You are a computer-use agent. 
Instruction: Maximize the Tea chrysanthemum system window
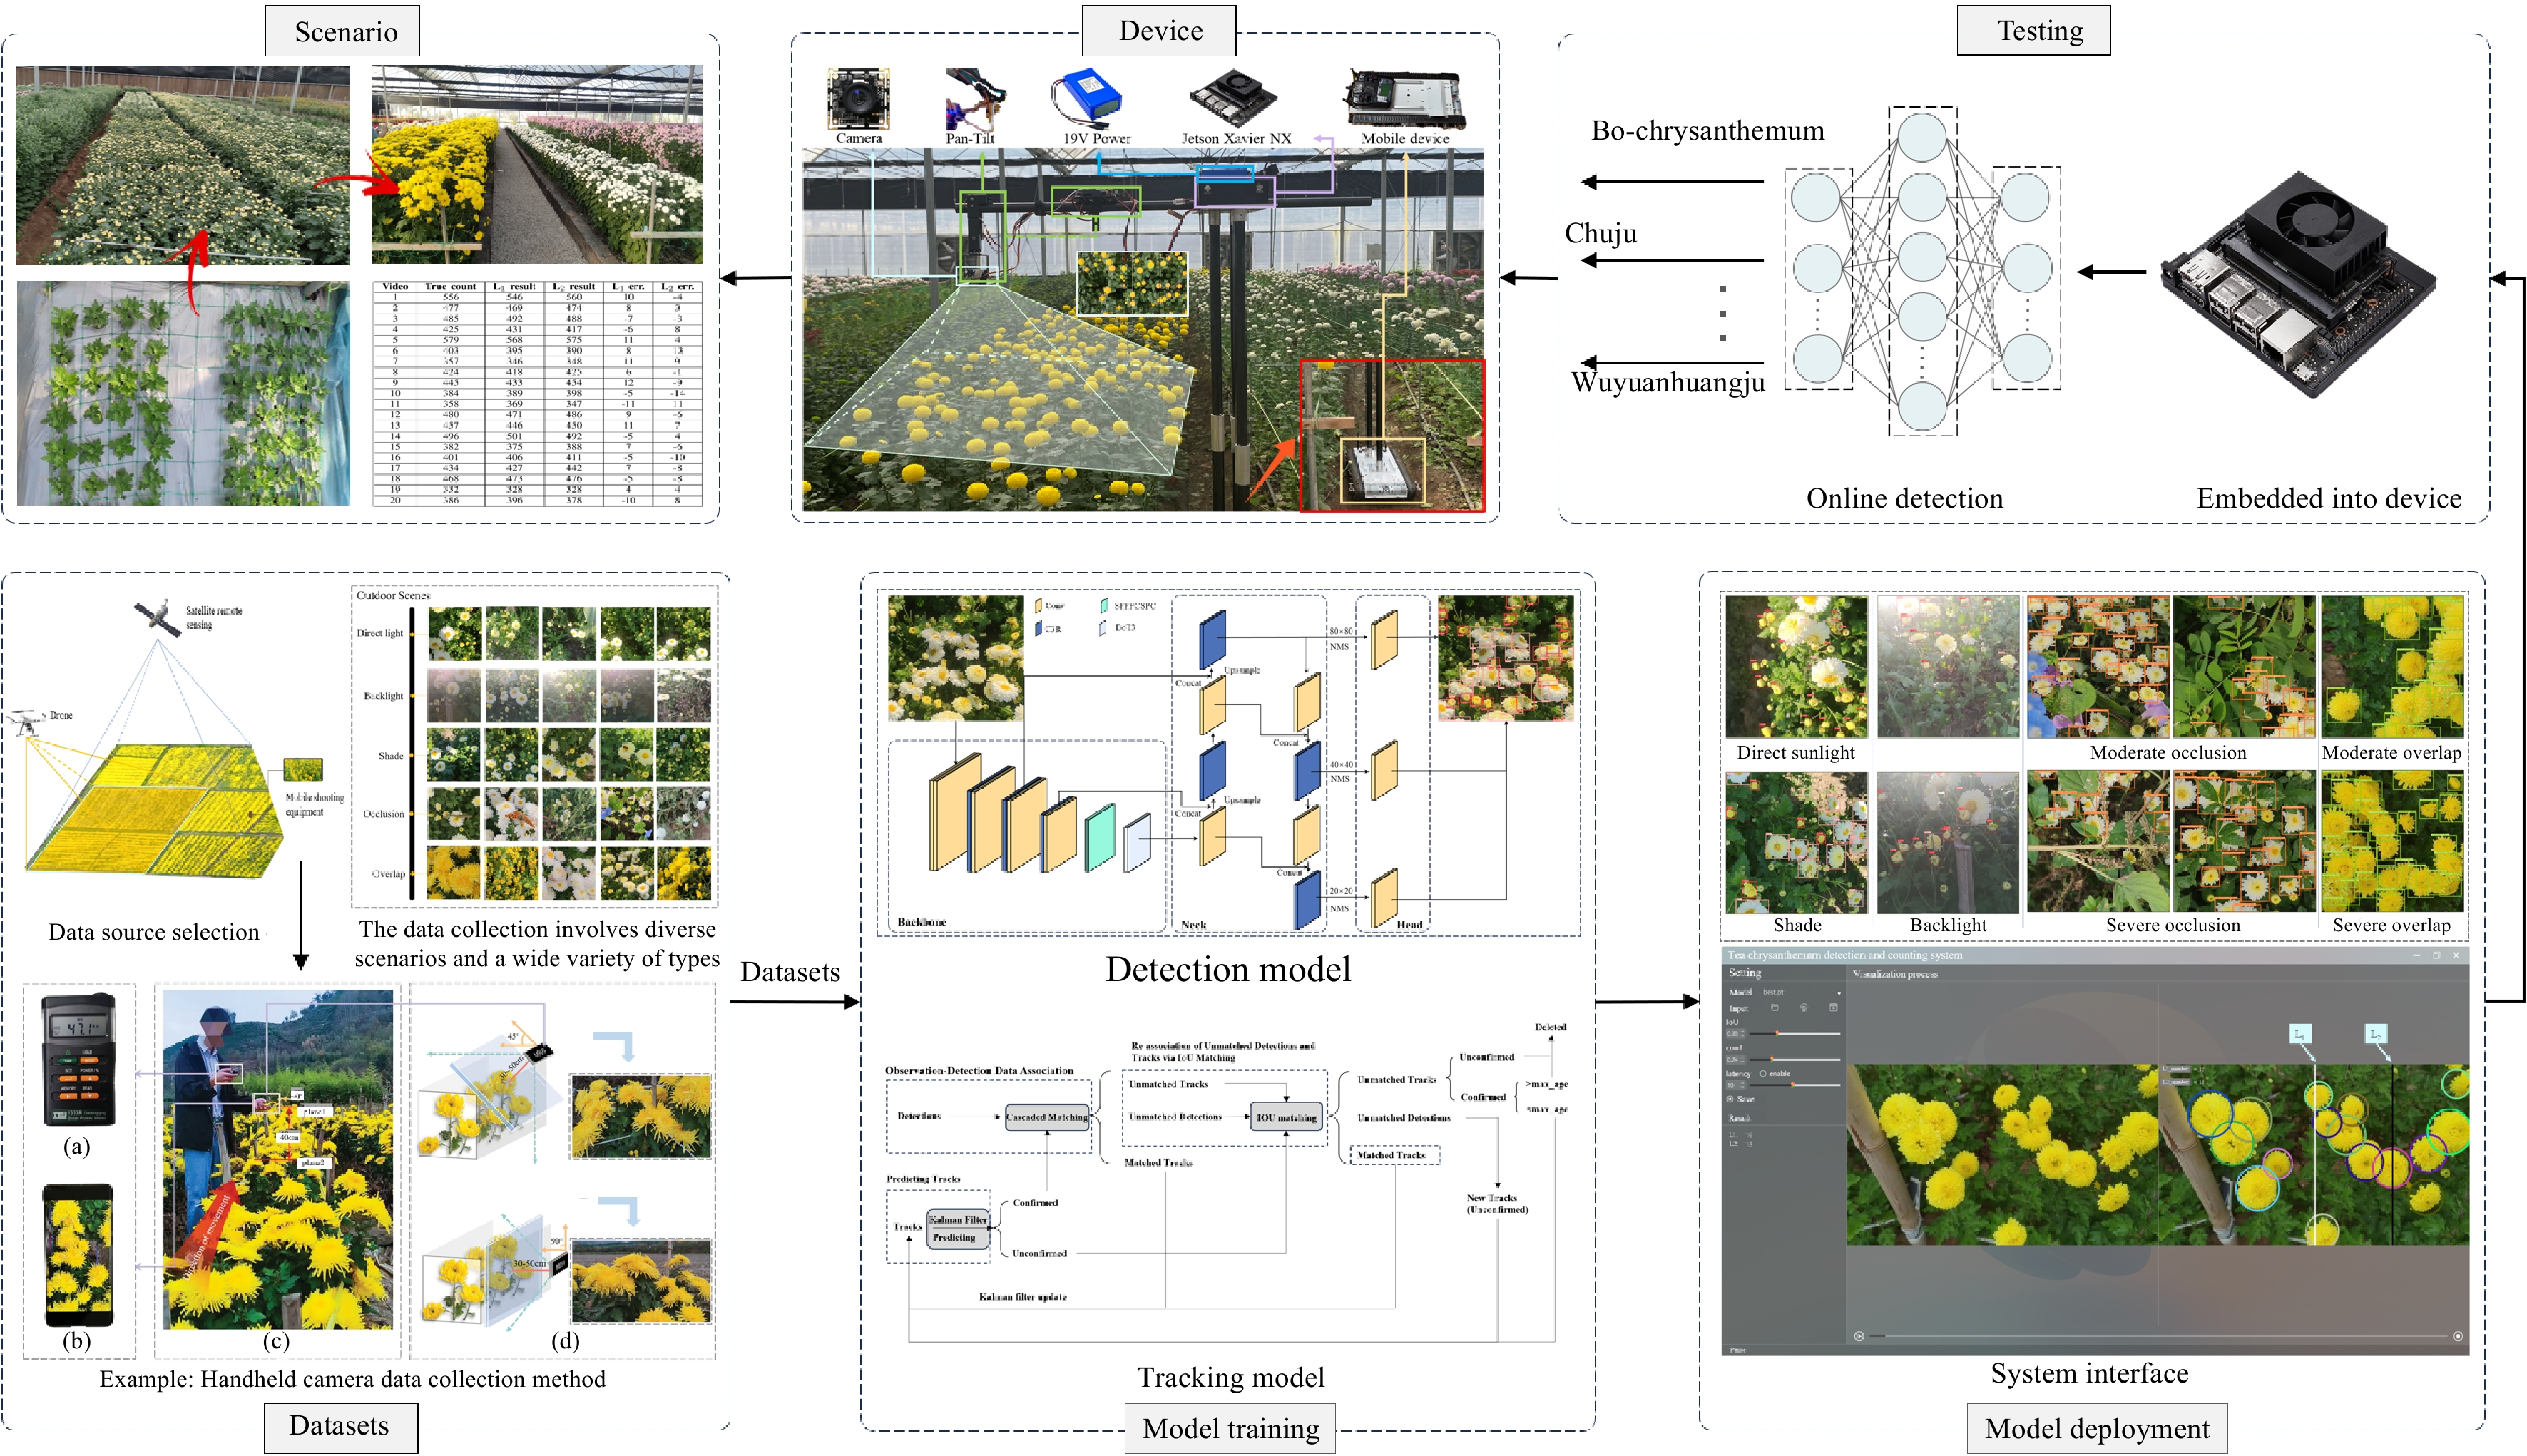(x=2436, y=956)
